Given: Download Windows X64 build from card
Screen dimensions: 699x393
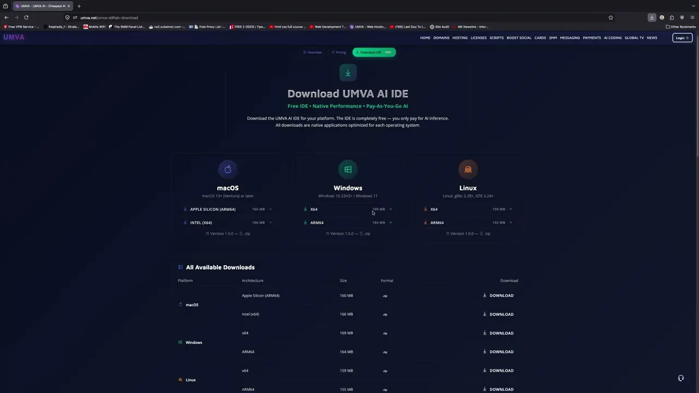Looking at the screenshot, I should (348, 209).
